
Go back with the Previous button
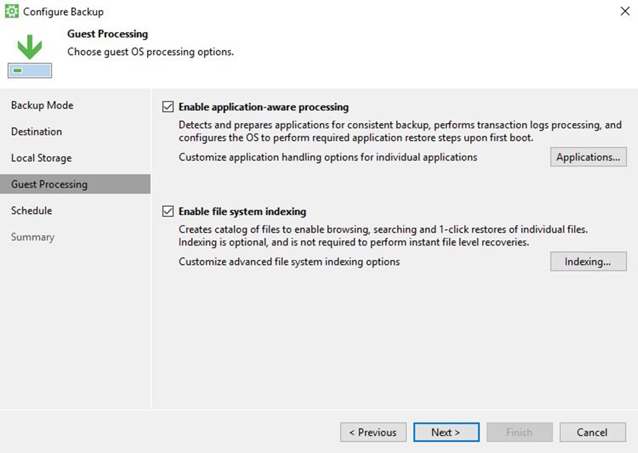coord(373,432)
